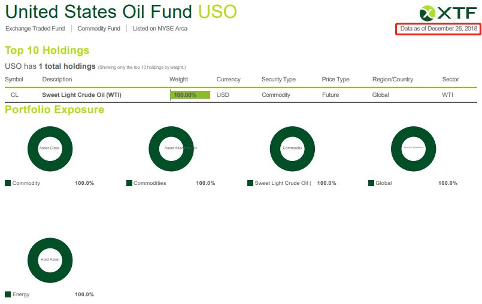Click the USD currency cell
The image size is (482, 304).
coord(223,95)
